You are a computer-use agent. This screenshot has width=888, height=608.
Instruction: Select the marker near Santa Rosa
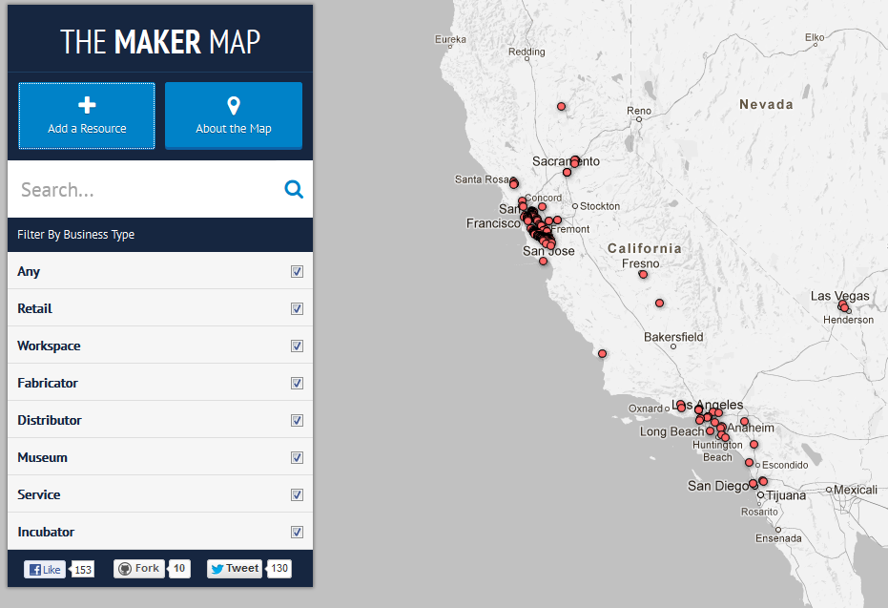(514, 182)
